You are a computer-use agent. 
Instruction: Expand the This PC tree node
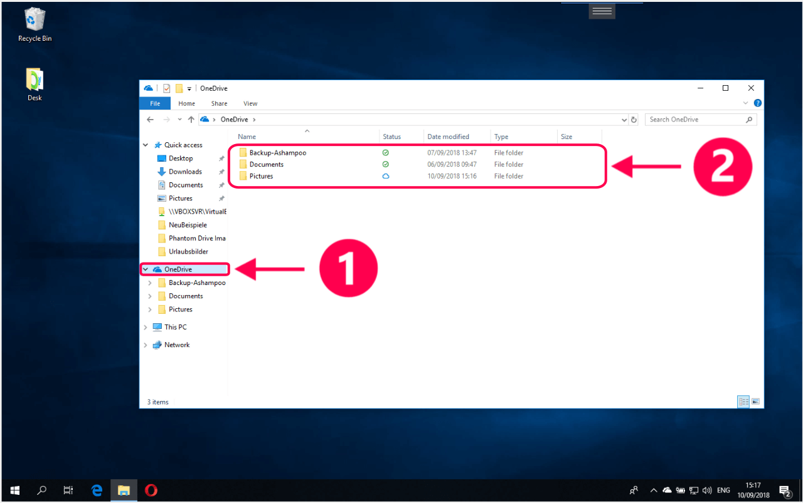(146, 328)
